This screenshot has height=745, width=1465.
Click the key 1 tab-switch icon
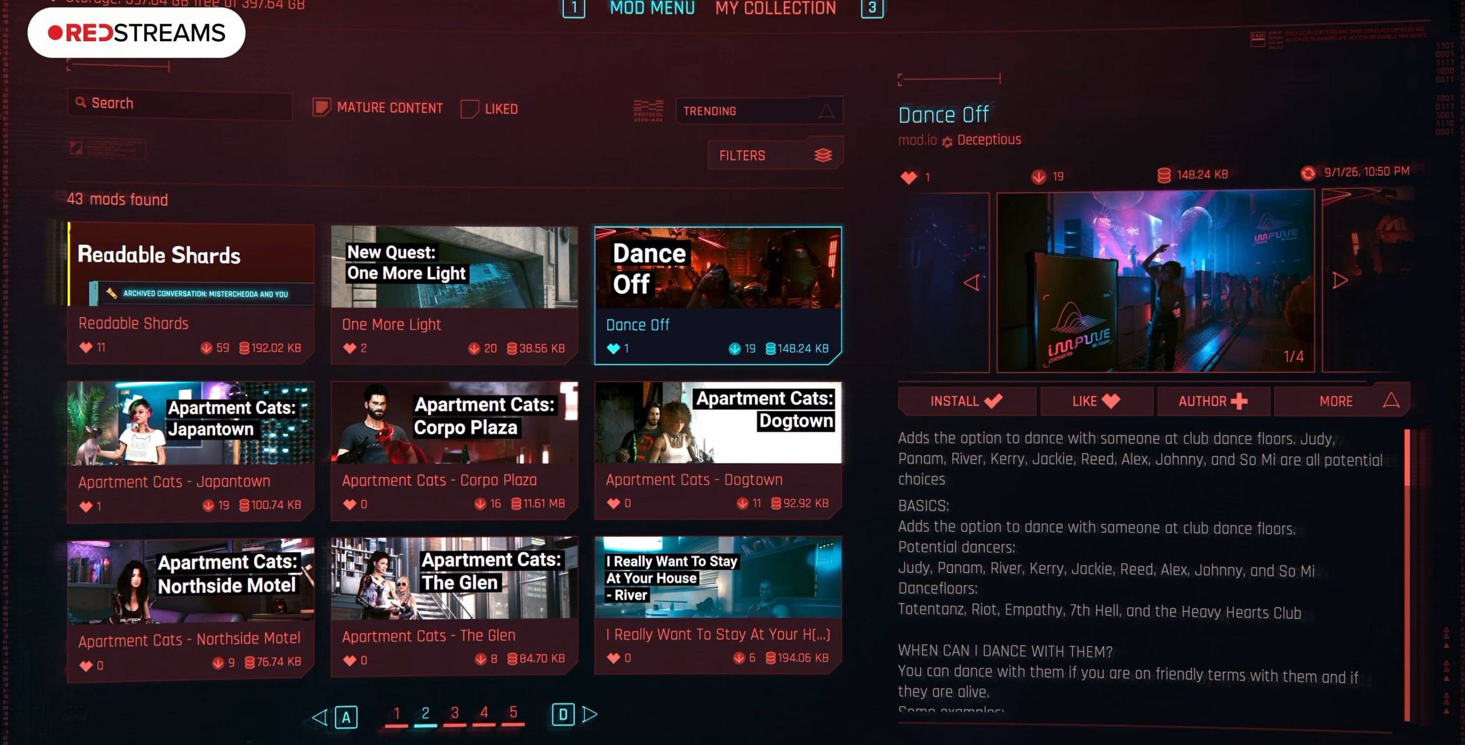tap(573, 8)
